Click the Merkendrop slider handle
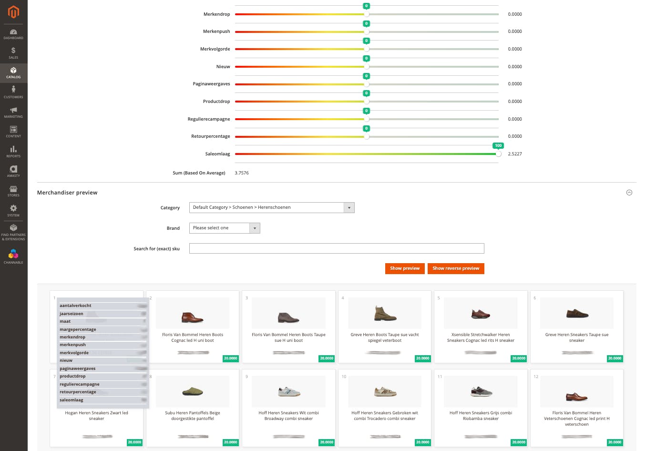This screenshot has height=451, width=646. [367, 14]
